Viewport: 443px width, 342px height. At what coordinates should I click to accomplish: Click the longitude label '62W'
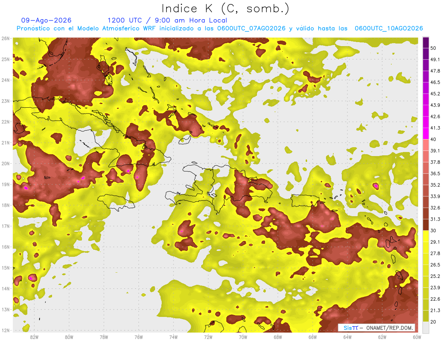click(x=382, y=337)
